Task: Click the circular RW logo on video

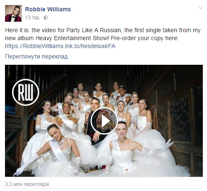Action: click(x=25, y=92)
